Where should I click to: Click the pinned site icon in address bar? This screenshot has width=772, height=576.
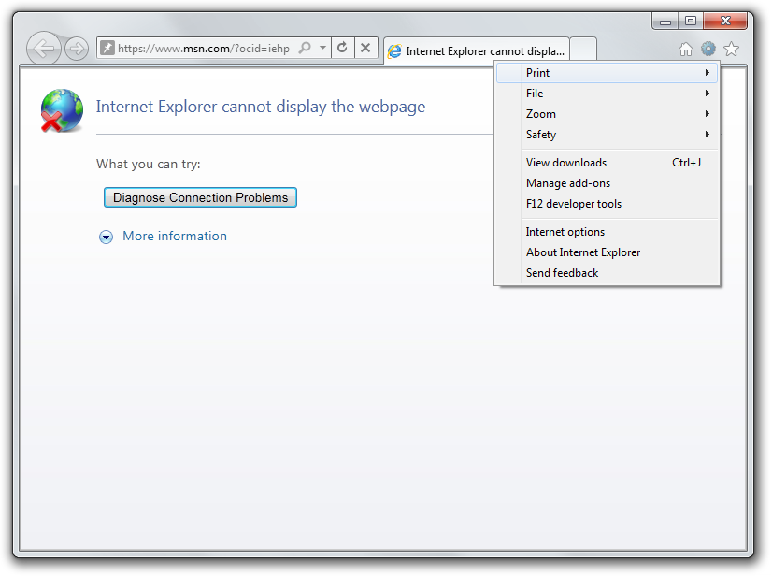click(107, 48)
